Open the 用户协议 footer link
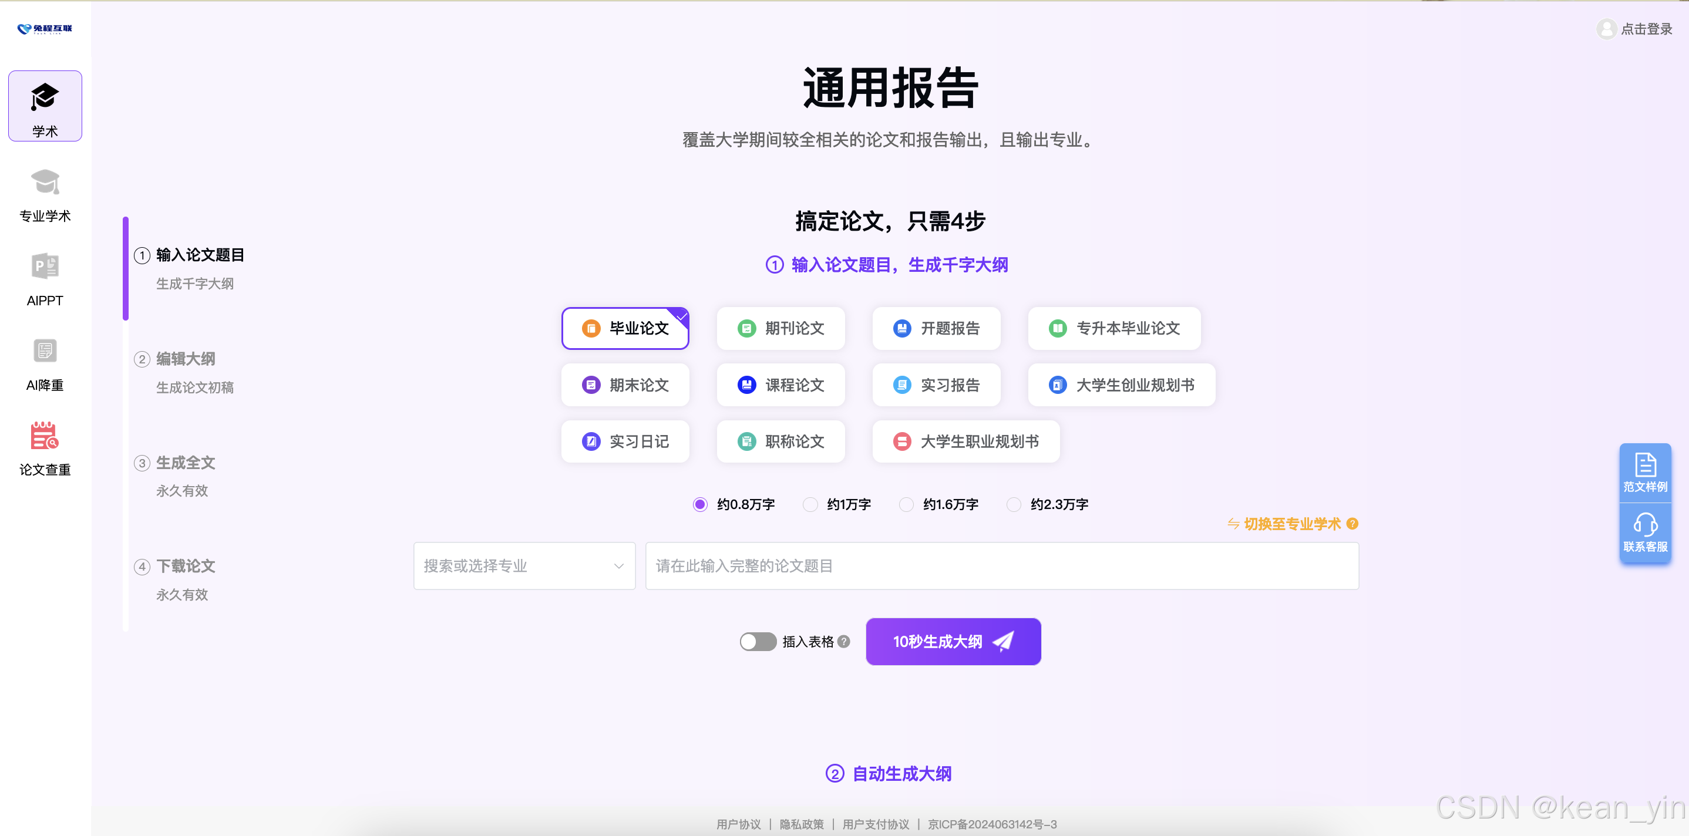1689x836 pixels. point(738,824)
